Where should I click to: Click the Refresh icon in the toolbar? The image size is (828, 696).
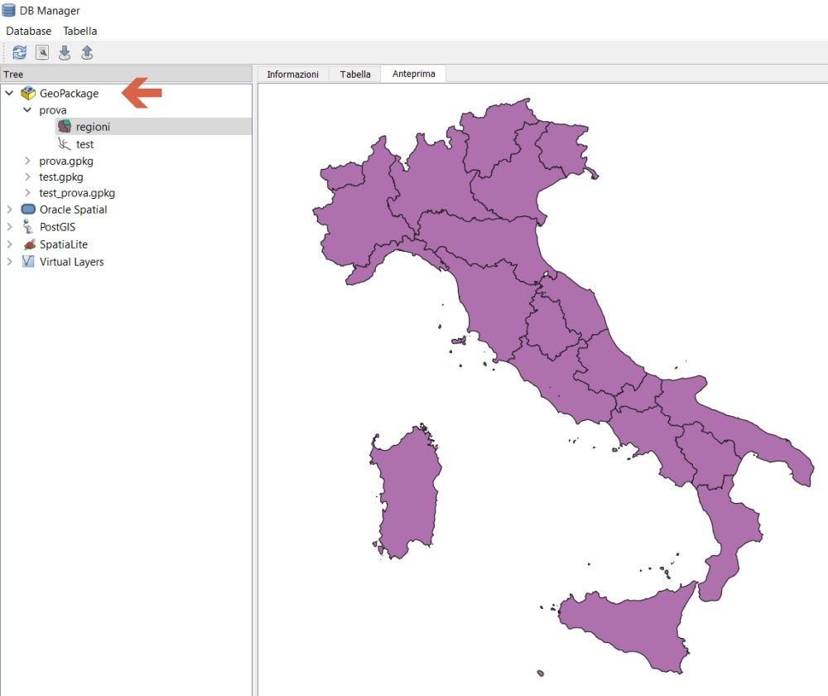pyautogui.click(x=19, y=51)
